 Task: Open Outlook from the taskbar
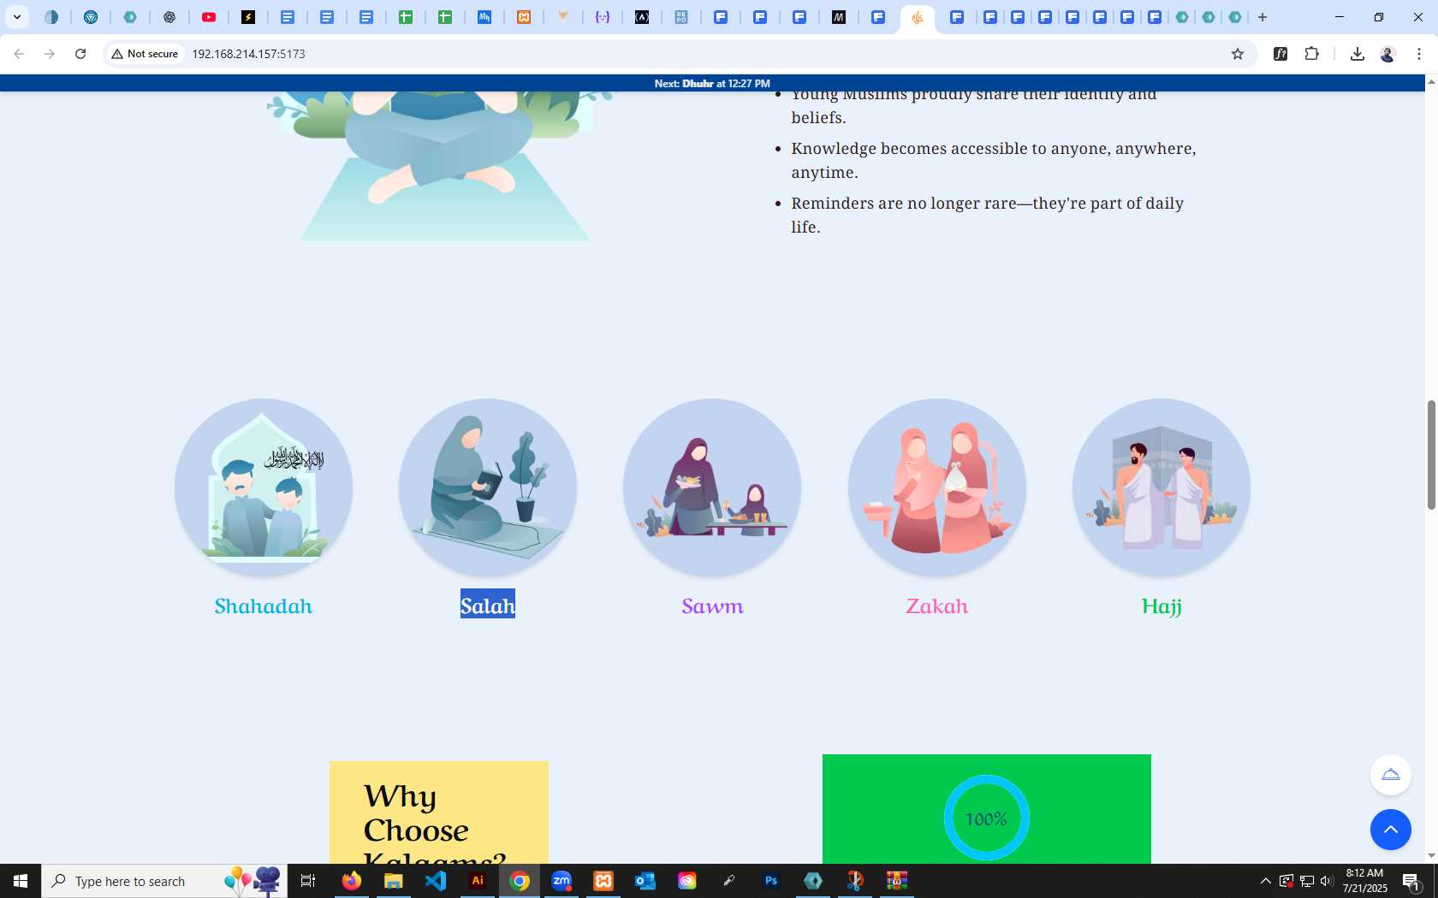645,881
